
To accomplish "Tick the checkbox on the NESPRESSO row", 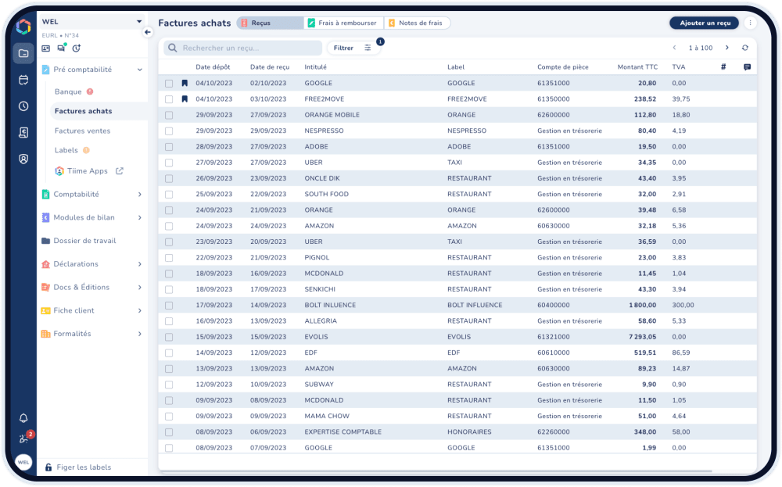I will point(167,131).
